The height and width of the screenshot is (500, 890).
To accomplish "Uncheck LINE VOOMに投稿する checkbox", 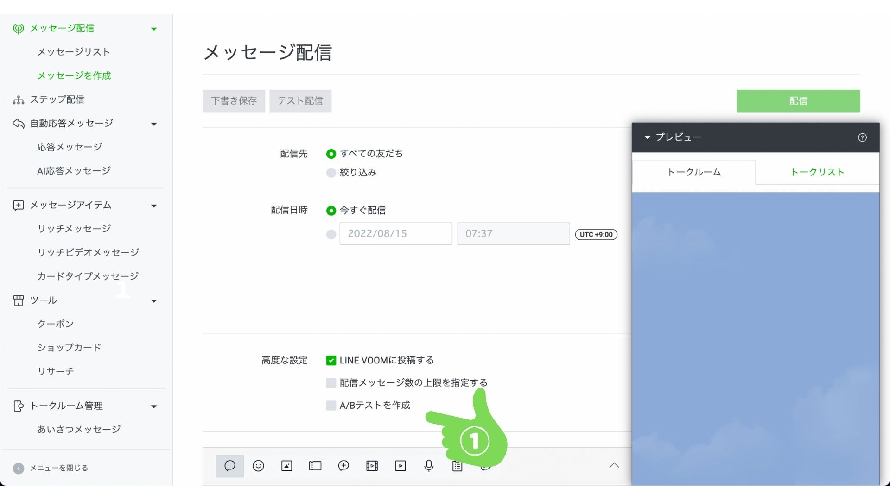I will (331, 360).
